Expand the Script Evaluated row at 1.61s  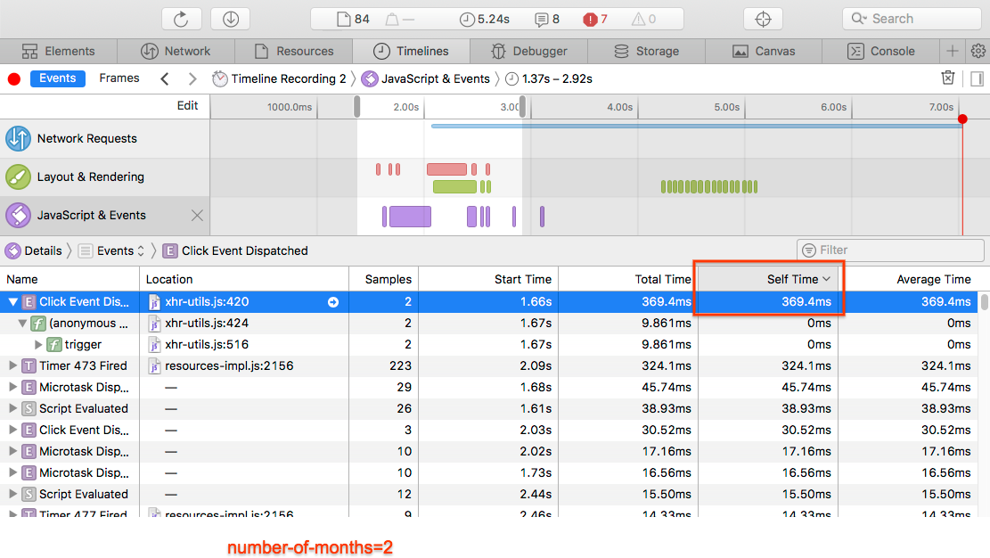pos(12,409)
